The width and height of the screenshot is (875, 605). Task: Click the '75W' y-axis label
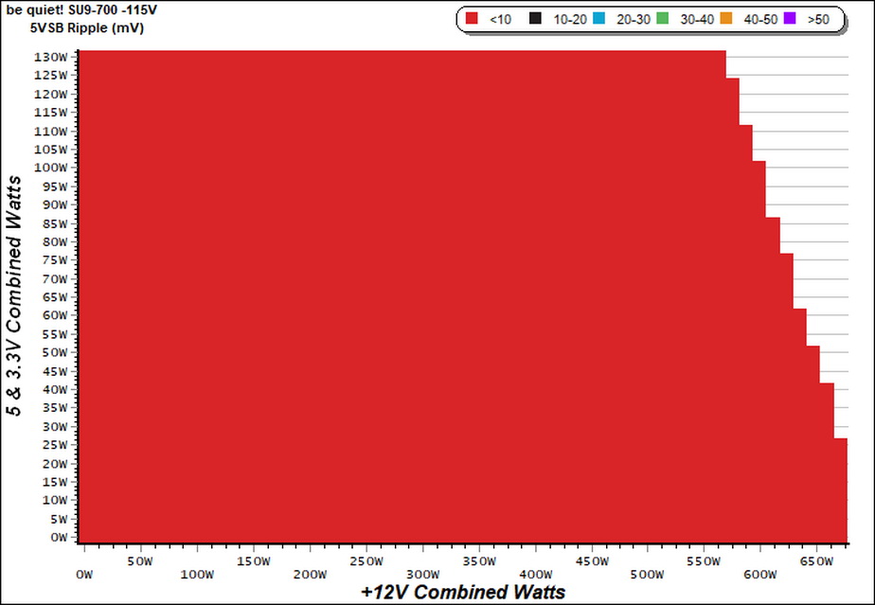point(55,260)
